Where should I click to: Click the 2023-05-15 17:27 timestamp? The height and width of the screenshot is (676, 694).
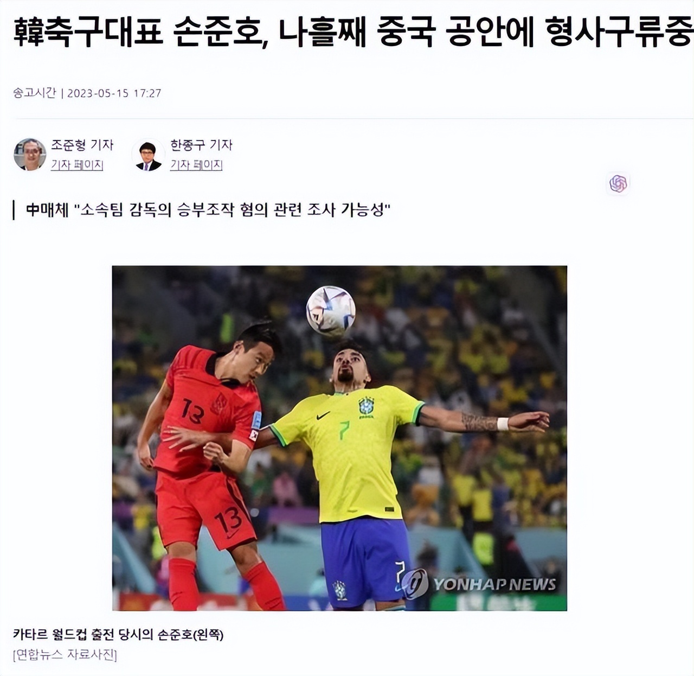pos(114,93)
